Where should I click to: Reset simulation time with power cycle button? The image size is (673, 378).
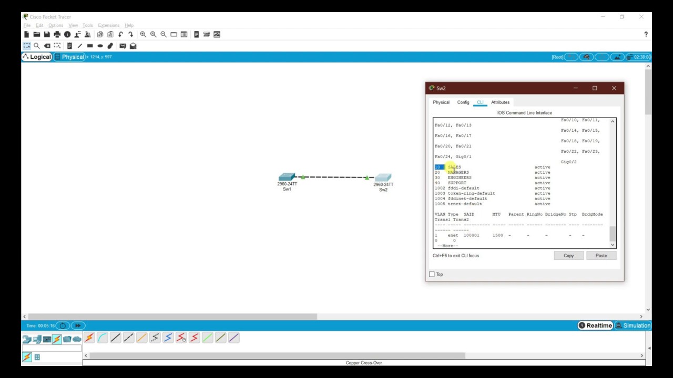click(63, 325)
